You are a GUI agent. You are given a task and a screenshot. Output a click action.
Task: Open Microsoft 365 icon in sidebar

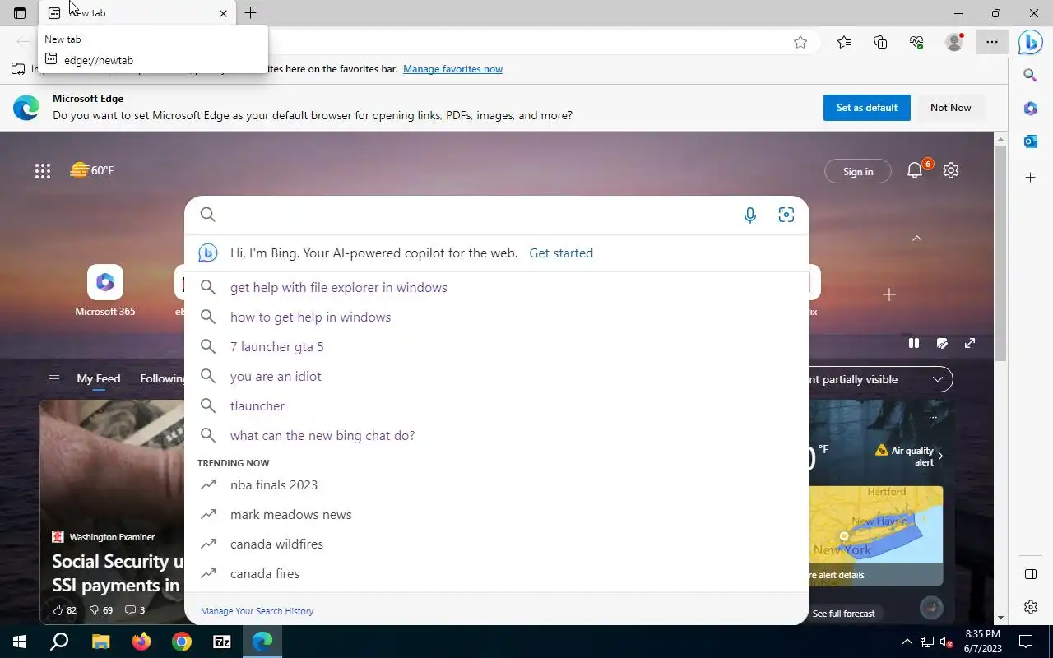pyautogui.click(x=1030, y=109)
